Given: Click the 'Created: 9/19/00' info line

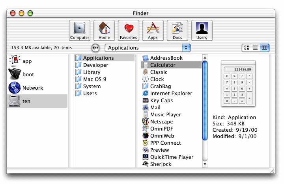Looking at the screenshot, I should point(235,130).
